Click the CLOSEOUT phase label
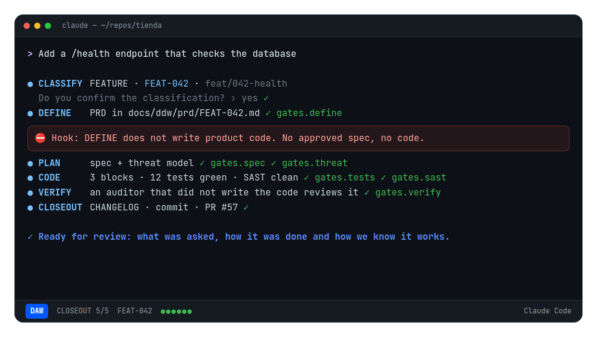This screenshot has width=597, height=337. pyautogui.click(x=60, y=207)
